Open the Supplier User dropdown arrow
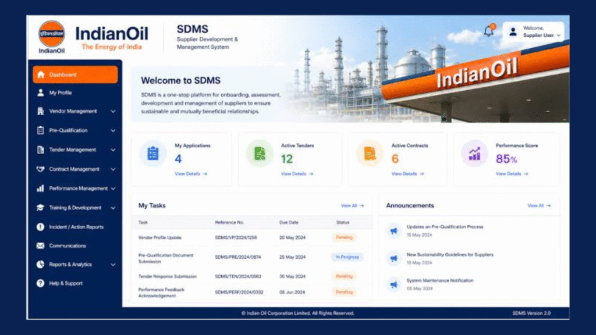 point(558,35)
